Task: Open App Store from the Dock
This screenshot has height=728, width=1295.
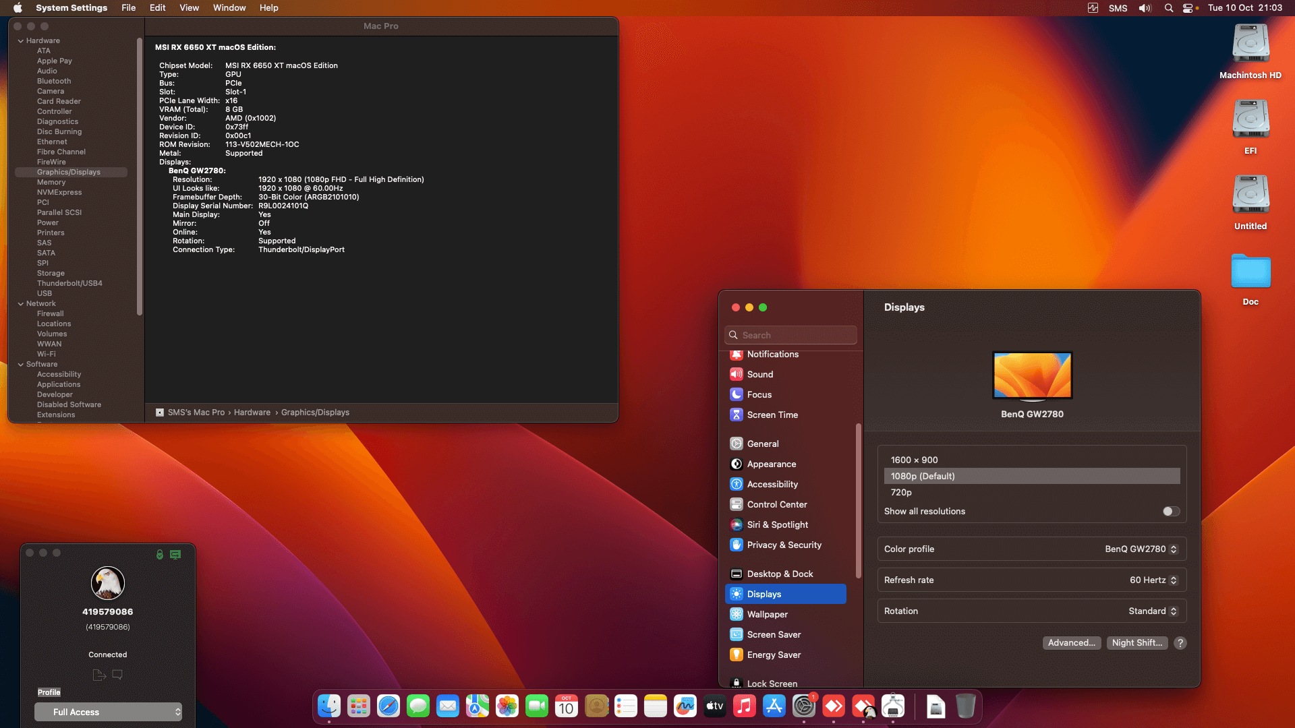Action: 774,706
